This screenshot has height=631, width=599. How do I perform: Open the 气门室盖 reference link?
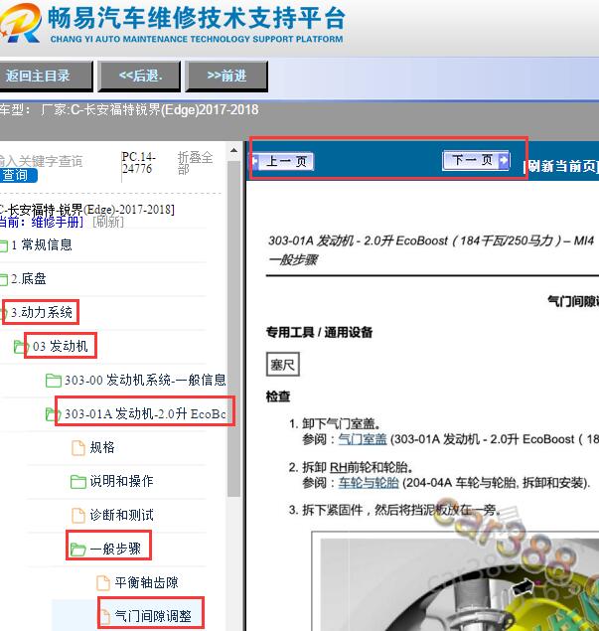362,439
